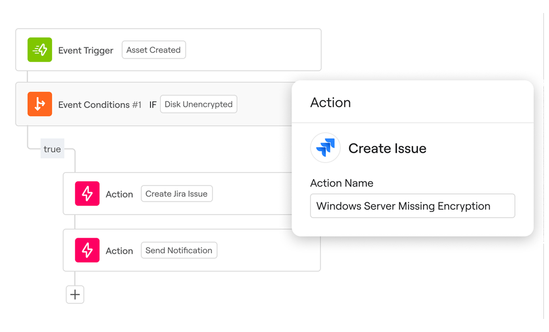
Task: Click the pink Action icon beside Create Jira Issue
Action: pos(87,194)
